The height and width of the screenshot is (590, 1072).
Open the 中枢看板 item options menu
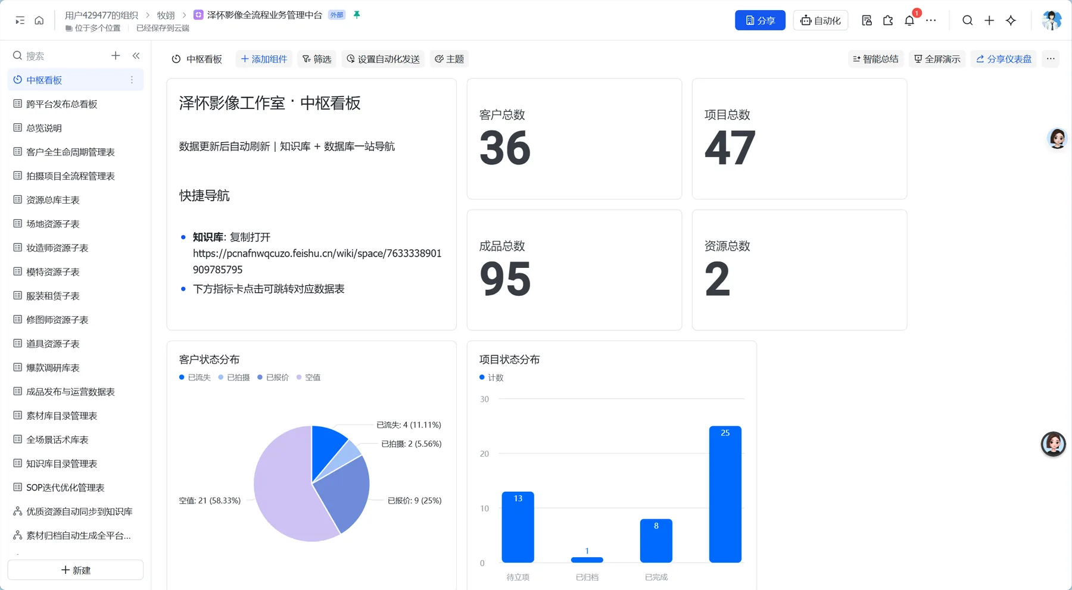pyautogui.click(x=132, y=80)
